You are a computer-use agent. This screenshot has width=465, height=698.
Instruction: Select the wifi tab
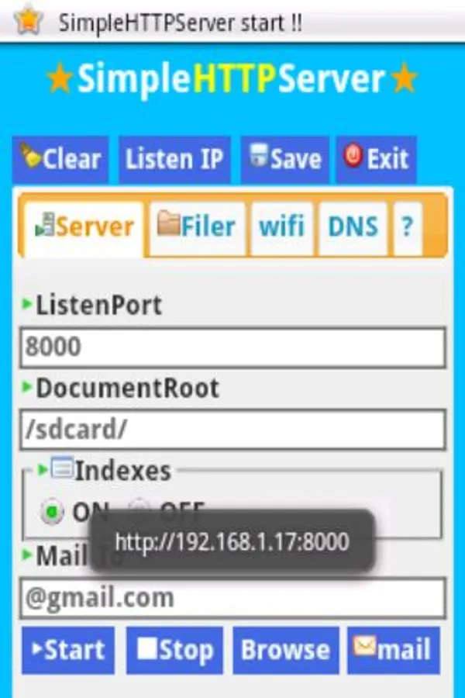pyautogui.click(x=281, y=228)
